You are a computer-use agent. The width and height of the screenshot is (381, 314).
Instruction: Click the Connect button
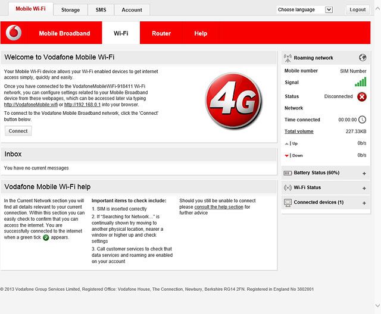point(18,131)
